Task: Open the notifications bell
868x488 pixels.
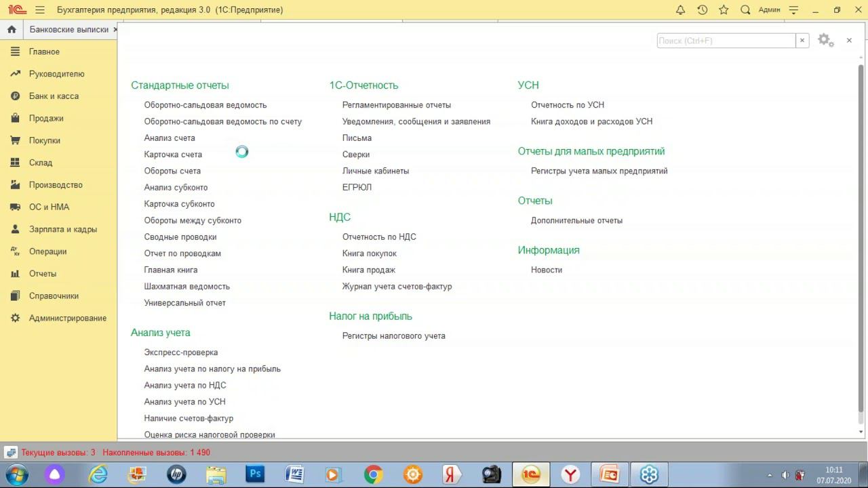Action: 680,10
